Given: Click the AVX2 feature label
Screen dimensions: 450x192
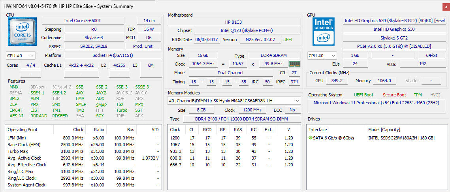Looking at the screenshot, I should (x=101, y=93).
